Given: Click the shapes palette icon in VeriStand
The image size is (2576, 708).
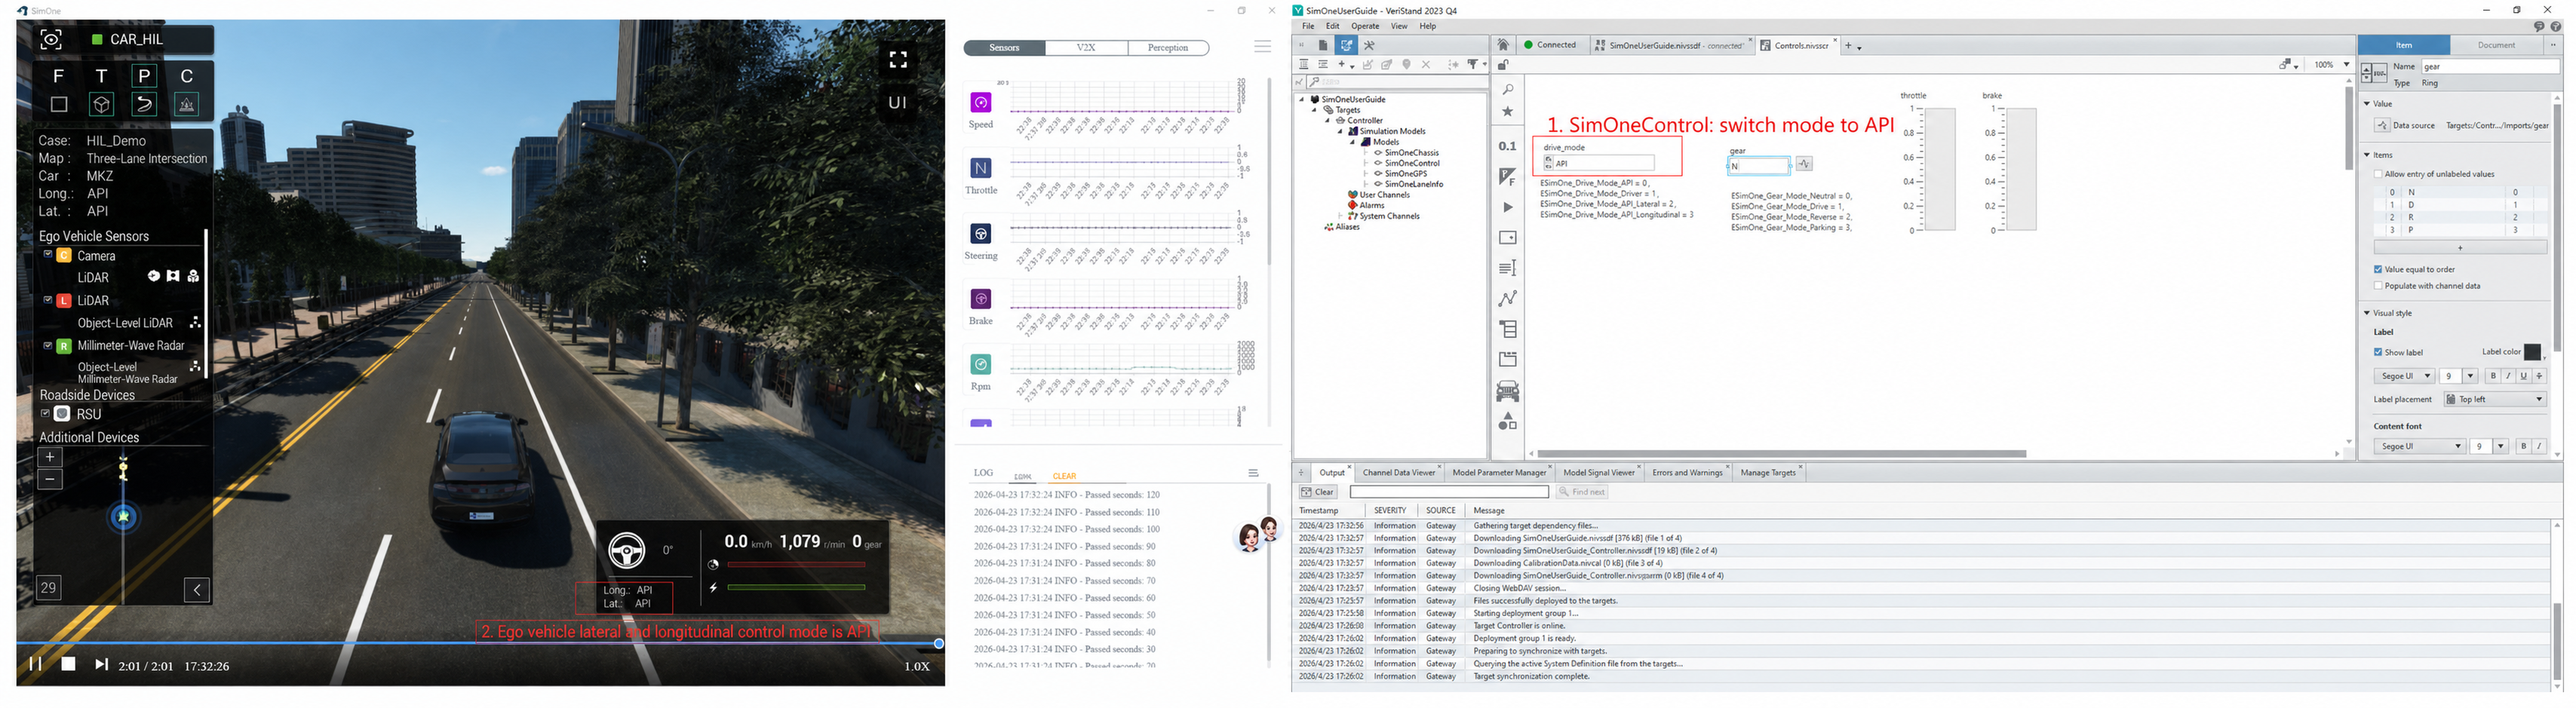Looking at the screenshot, I should click(x=1508, y=422).
